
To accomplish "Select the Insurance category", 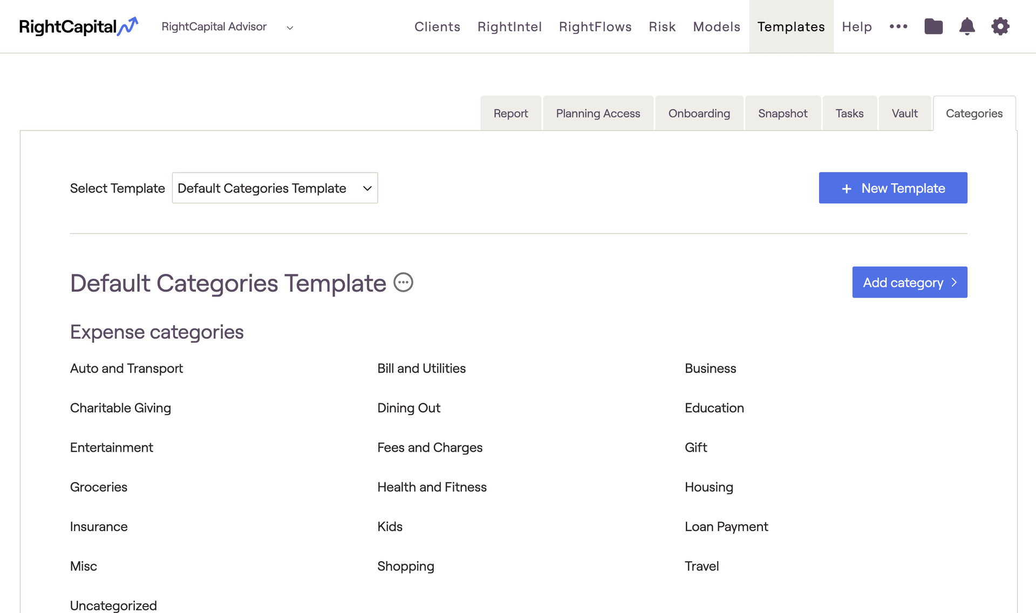I will point(99,527).
